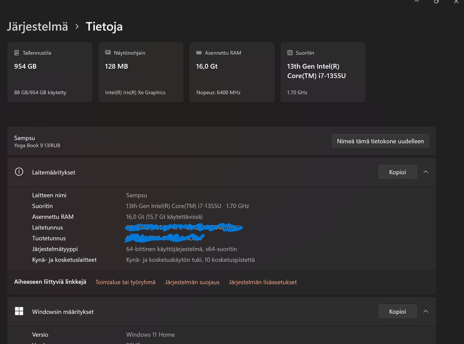Screen dimensions: 464x344
Task: Open the Järjestelmän suojaus link
Action: 192,282
